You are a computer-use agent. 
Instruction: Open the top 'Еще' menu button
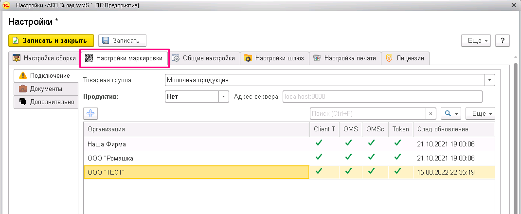(477, 40)
